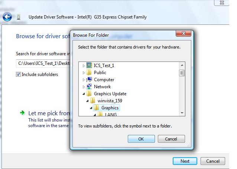The height and width of the screenshot is (169, 237).
Task: Click the Graphics folder icon
Action: (x=96, y=107)
